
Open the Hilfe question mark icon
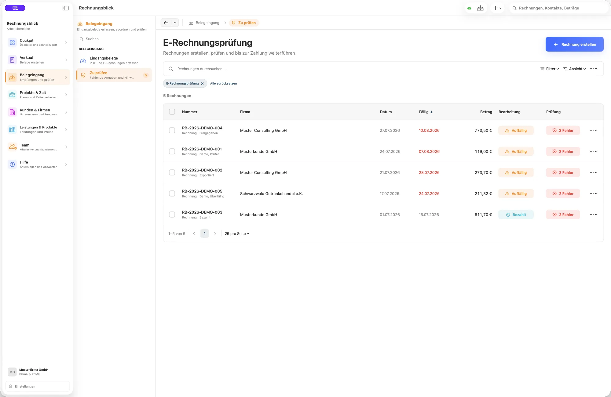pos(12,164)
